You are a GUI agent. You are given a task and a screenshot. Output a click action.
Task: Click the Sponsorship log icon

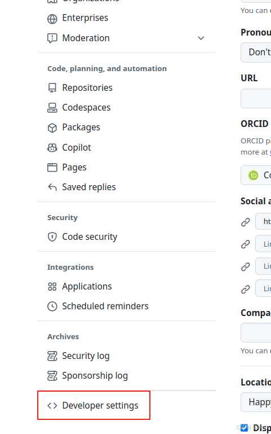click(x=52, y=376)
